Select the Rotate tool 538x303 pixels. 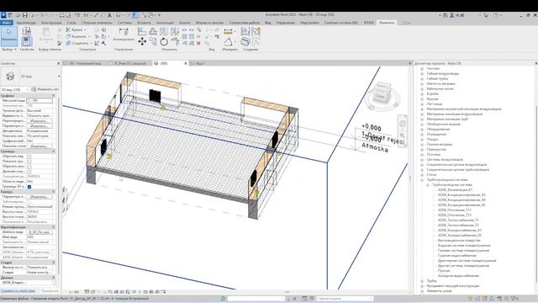tap(164, 41)
